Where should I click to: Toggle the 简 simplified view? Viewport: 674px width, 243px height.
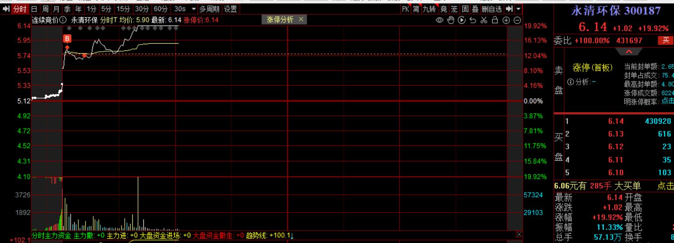(x=416, y=9)
